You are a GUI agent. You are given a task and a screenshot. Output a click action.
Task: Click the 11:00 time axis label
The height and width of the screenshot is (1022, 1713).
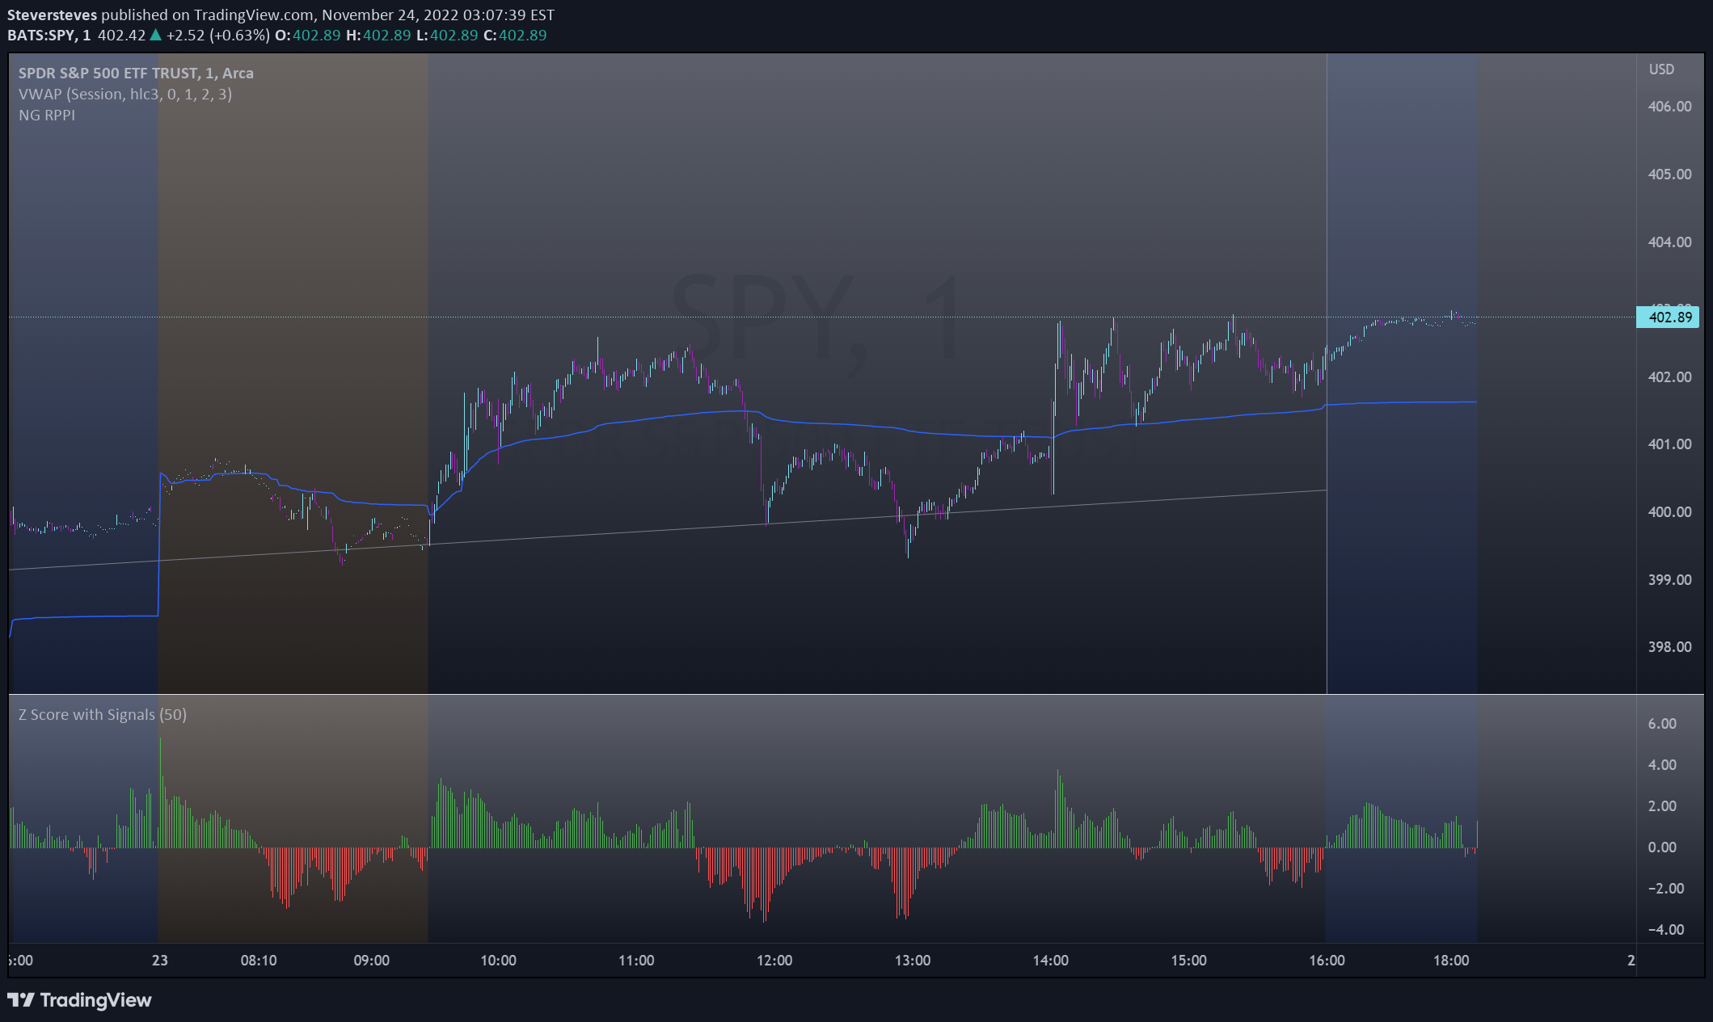point(636,961)
